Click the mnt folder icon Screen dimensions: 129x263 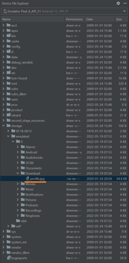pyautogui.click(x=8, y=83)
